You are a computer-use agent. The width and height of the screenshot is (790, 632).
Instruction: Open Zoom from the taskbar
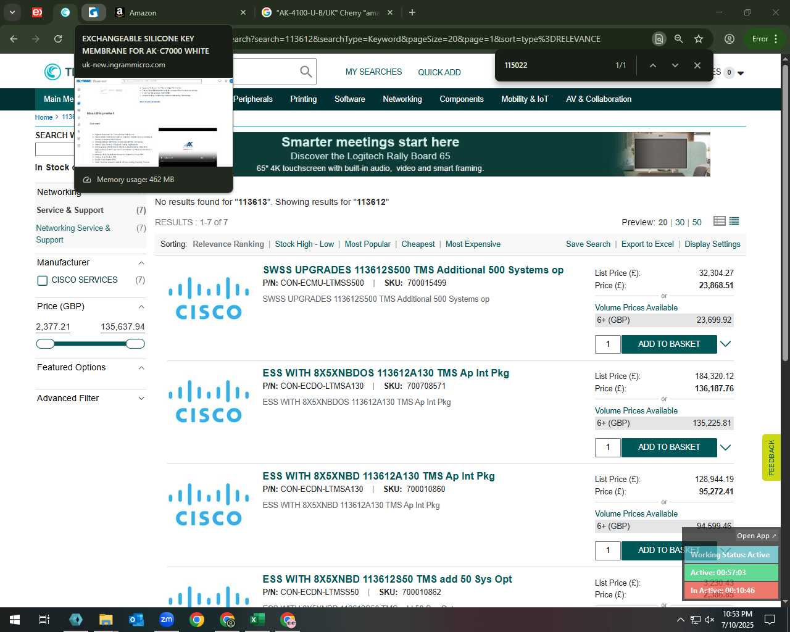click(x=167, y=620)
